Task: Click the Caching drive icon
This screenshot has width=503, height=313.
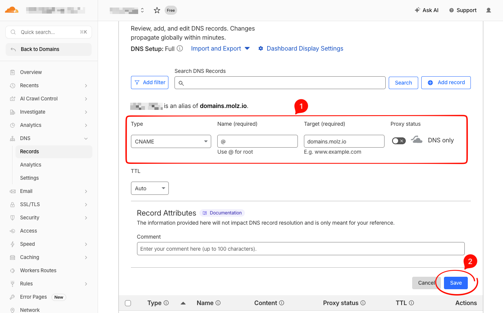Action: (x=12, y=257)
